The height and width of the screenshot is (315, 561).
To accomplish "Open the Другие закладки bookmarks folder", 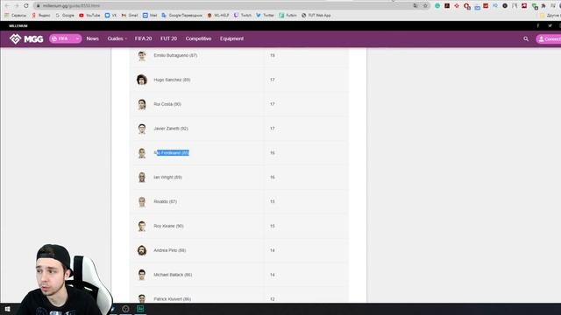I will point(550,16).
